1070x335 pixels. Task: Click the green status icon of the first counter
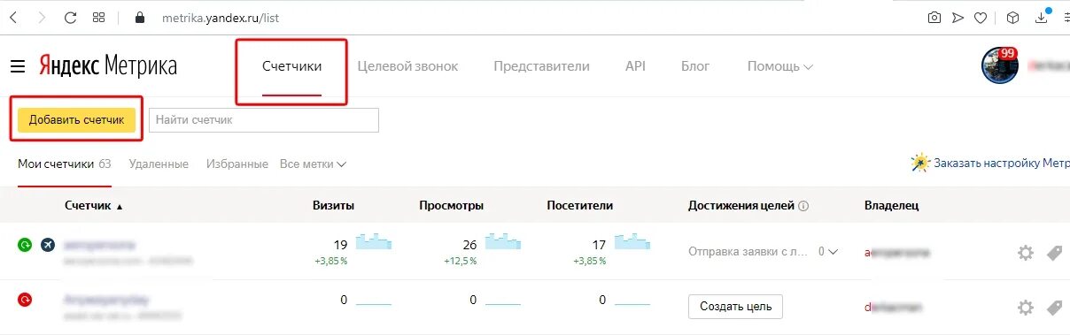pos(25,245)
